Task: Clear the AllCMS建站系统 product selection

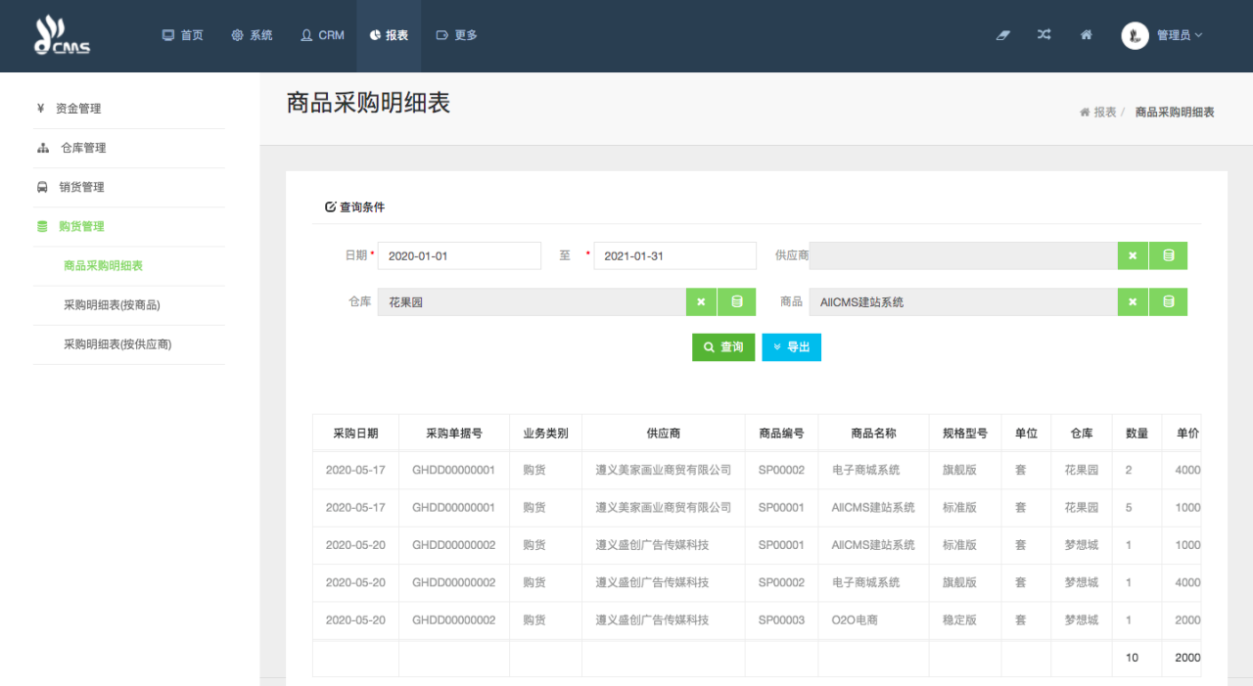Action: pyautogui.click(x=1133, y=302)
